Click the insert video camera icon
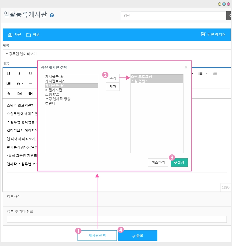Image resolution: width=232 pixels, height=246 pixels. [x=30, y=93]
